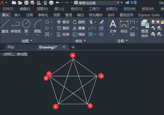Toggle the layer freeze sun icon
This screenshot has height=115, width=164.
click(x=158, y=22)
